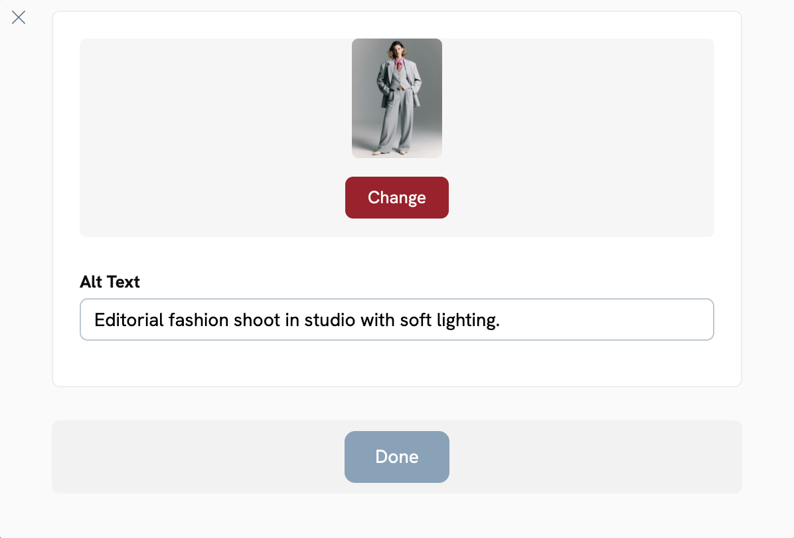Click the Alt Text label

pos(110,282)
